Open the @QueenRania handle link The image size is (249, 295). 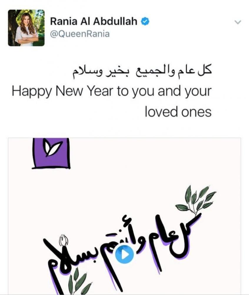80,34
